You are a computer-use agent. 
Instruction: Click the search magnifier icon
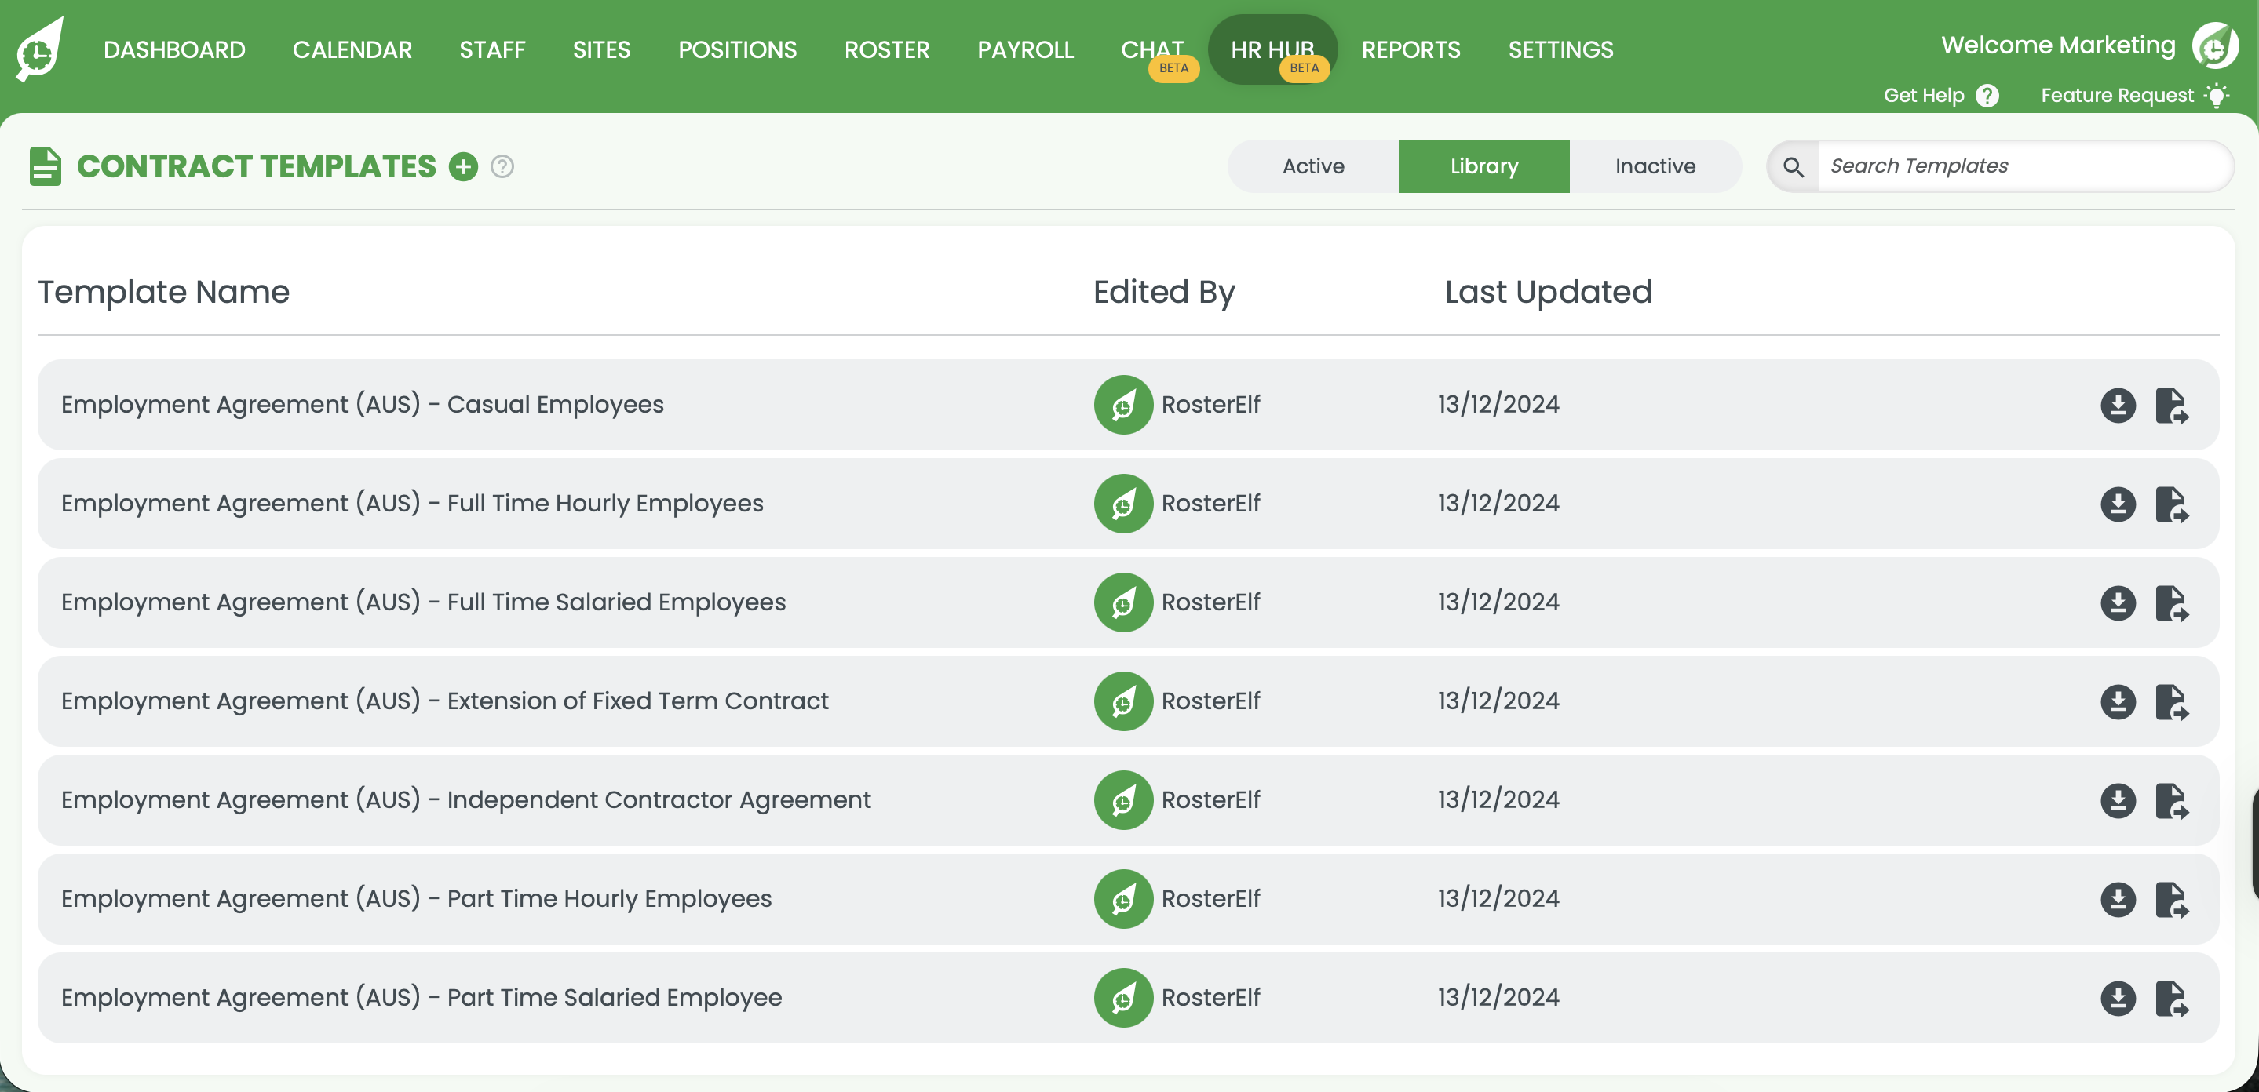[1794, 166]
